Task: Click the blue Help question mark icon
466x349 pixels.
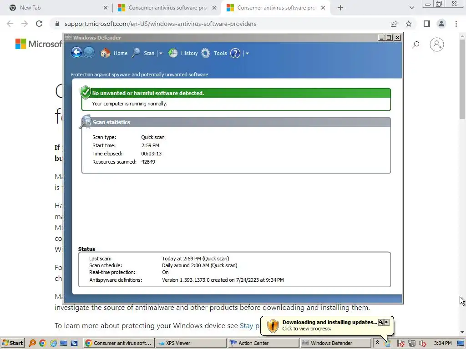Action: 235,53
